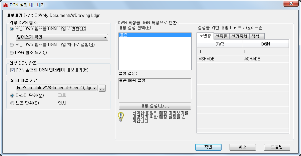The image size is (301, 156).
Task: Switch to the '선가중치' tab
Action: (x=239, y=36)
